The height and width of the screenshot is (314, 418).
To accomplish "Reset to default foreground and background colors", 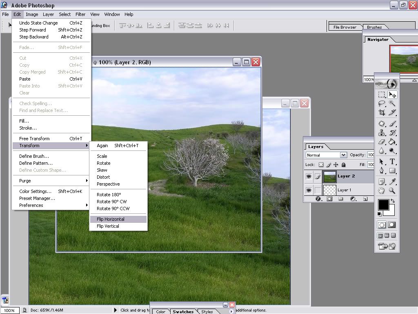I will (379, 214).
